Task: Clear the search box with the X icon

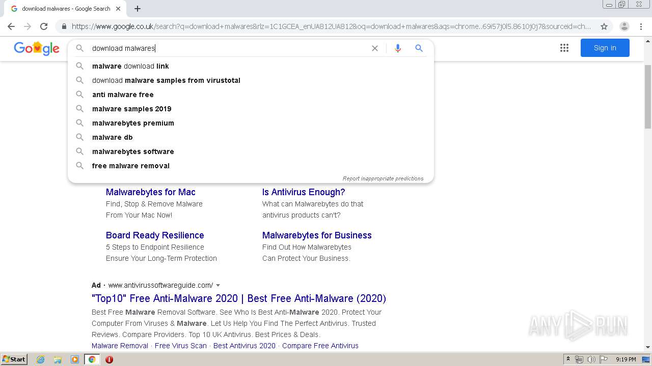Action: point(375,48)
